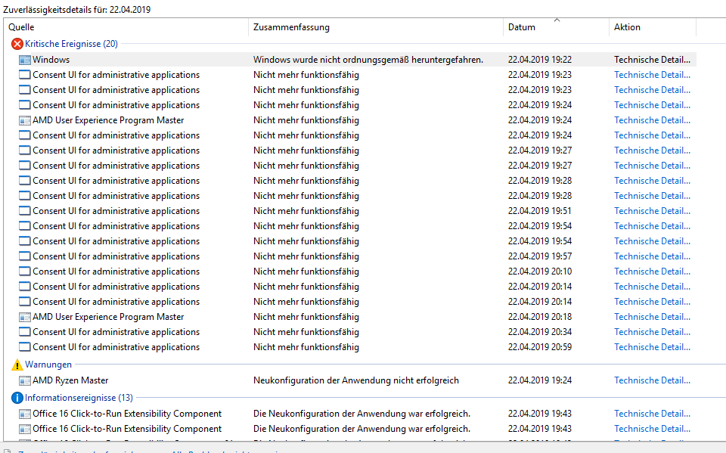Click Consent UI window icon dated 20:34
Screen dimensions: 726x453
point(24,332)
